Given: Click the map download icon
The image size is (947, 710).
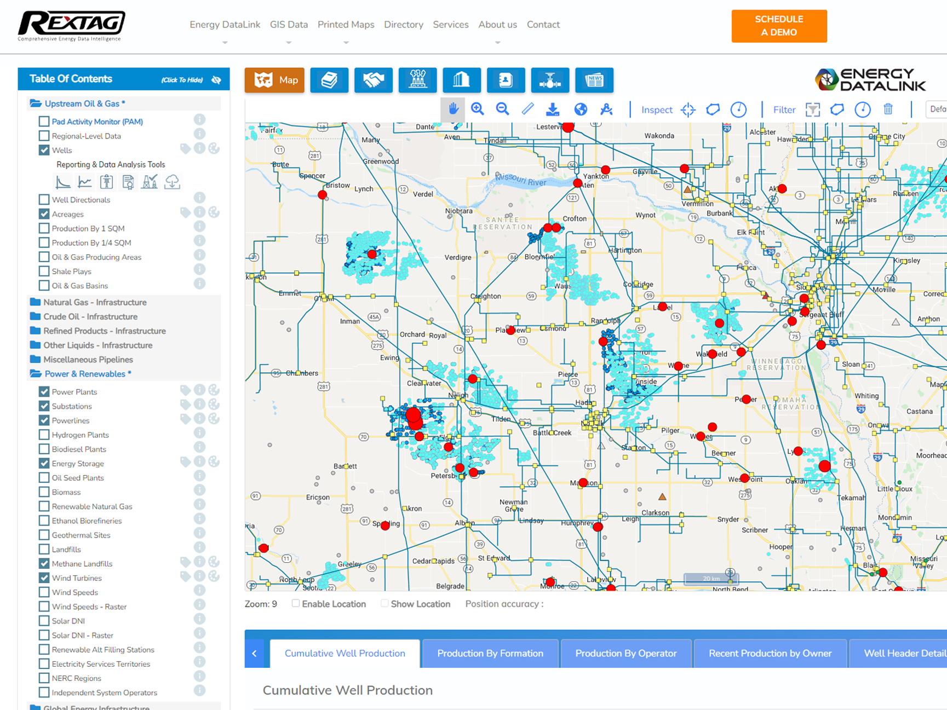Looking at the screenshot, I should (x=553, y=109).
